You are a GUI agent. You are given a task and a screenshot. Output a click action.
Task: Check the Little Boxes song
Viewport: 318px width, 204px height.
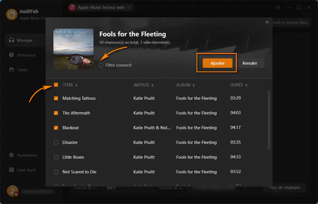(x=56, y=157)
